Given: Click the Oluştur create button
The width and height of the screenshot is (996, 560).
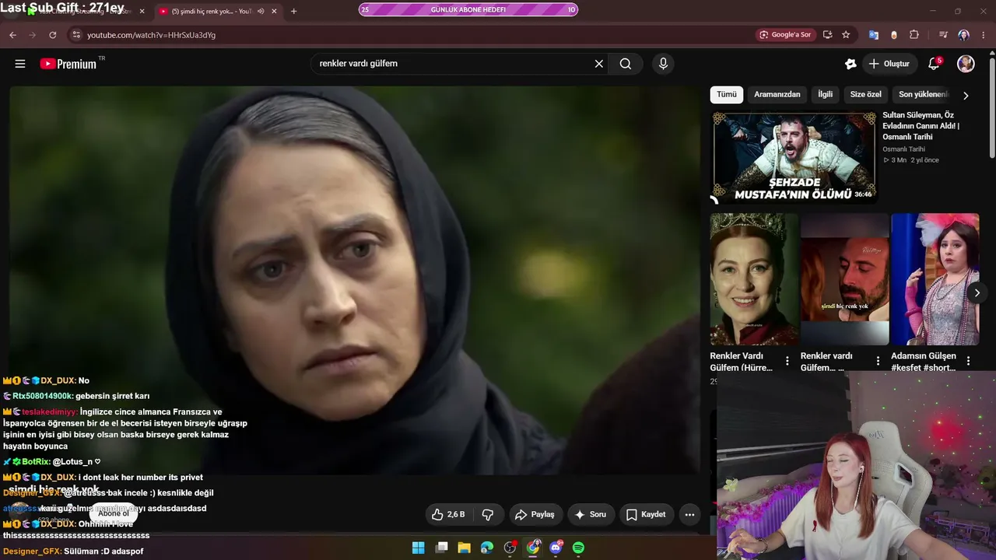Looking at the screenshot, I should 889,64.
